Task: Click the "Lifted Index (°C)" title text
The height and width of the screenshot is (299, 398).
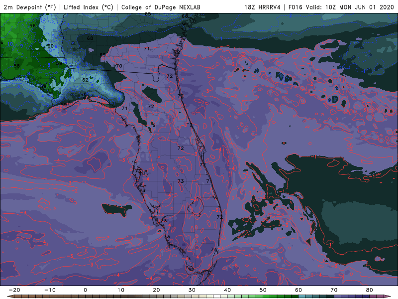Action: (x=89, y=7)
